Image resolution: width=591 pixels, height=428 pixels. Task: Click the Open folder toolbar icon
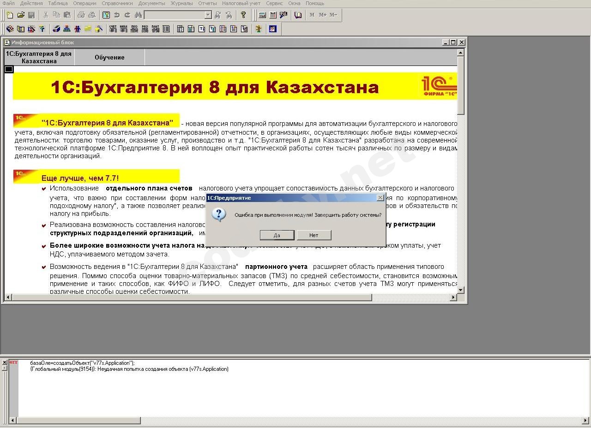tap(21, 15)
